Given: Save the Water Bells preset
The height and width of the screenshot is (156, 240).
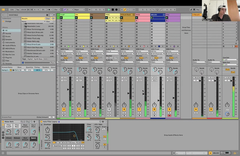Looking at the screenshot, I should [35, 121].
